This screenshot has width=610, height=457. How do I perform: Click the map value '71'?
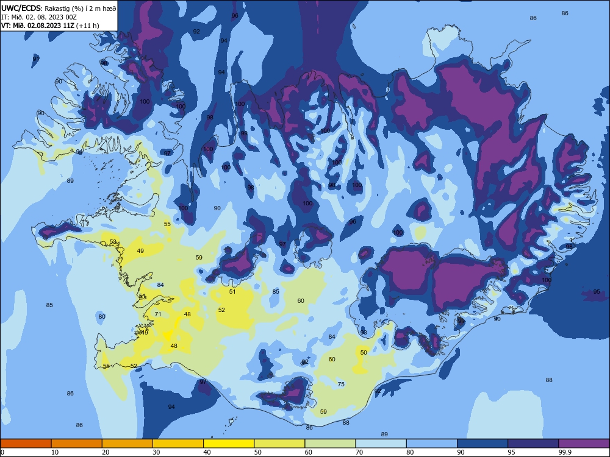pos(158,314)
